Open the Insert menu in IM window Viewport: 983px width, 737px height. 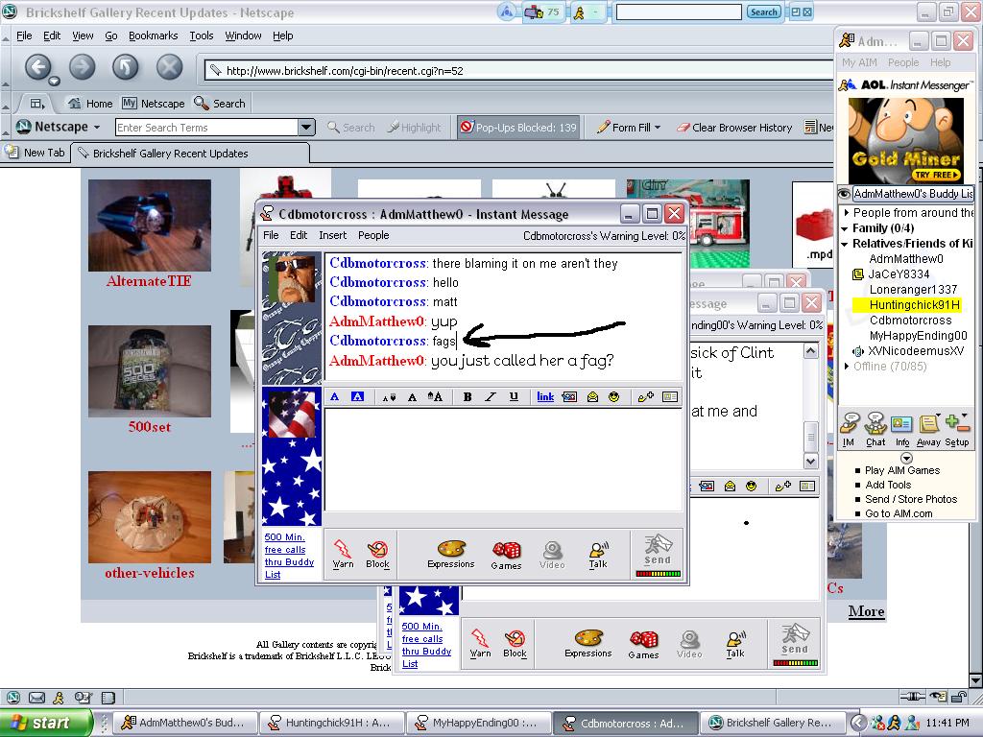point(332,235)
